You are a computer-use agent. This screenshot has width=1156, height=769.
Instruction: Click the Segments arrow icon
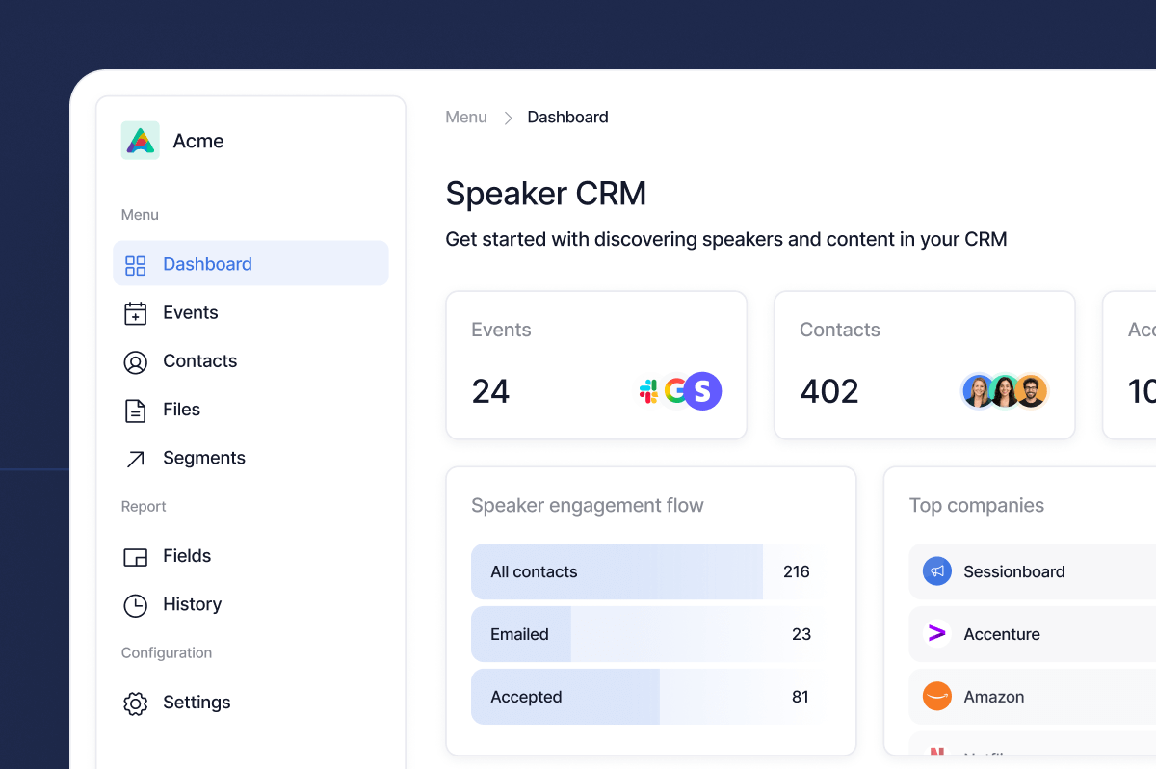[x=136, y=459]
